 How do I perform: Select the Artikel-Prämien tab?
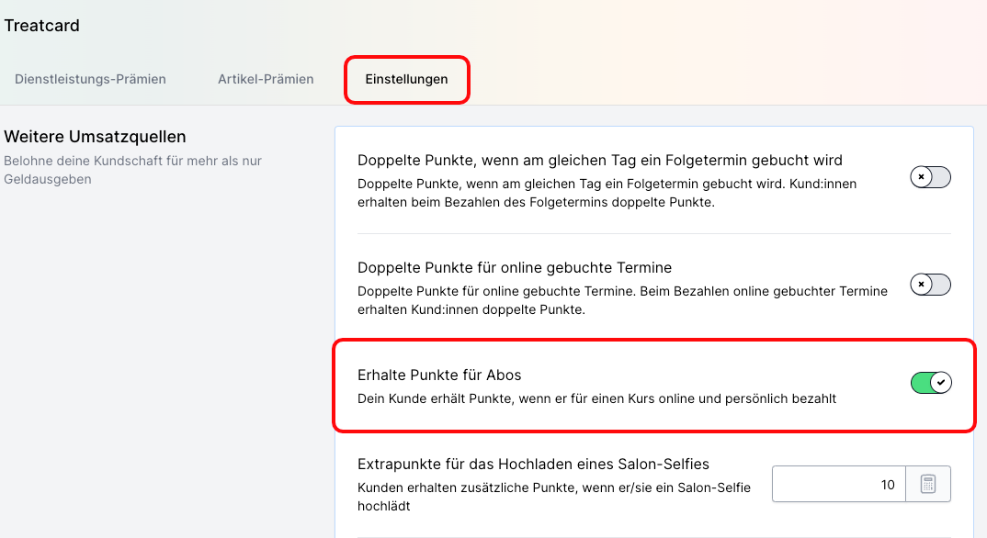[266, 79]
